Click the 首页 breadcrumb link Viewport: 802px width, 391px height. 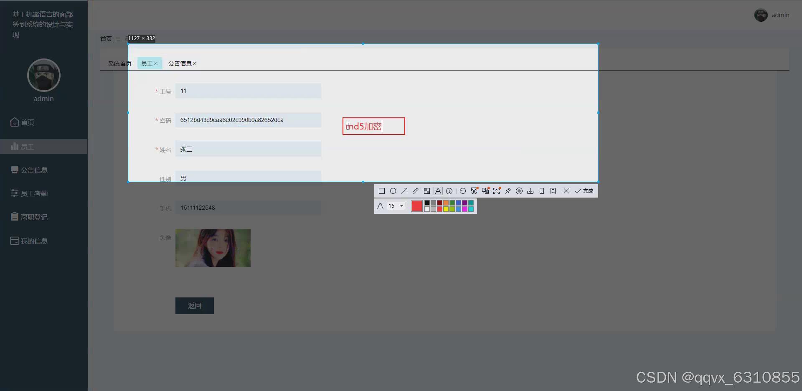point(106,39)
